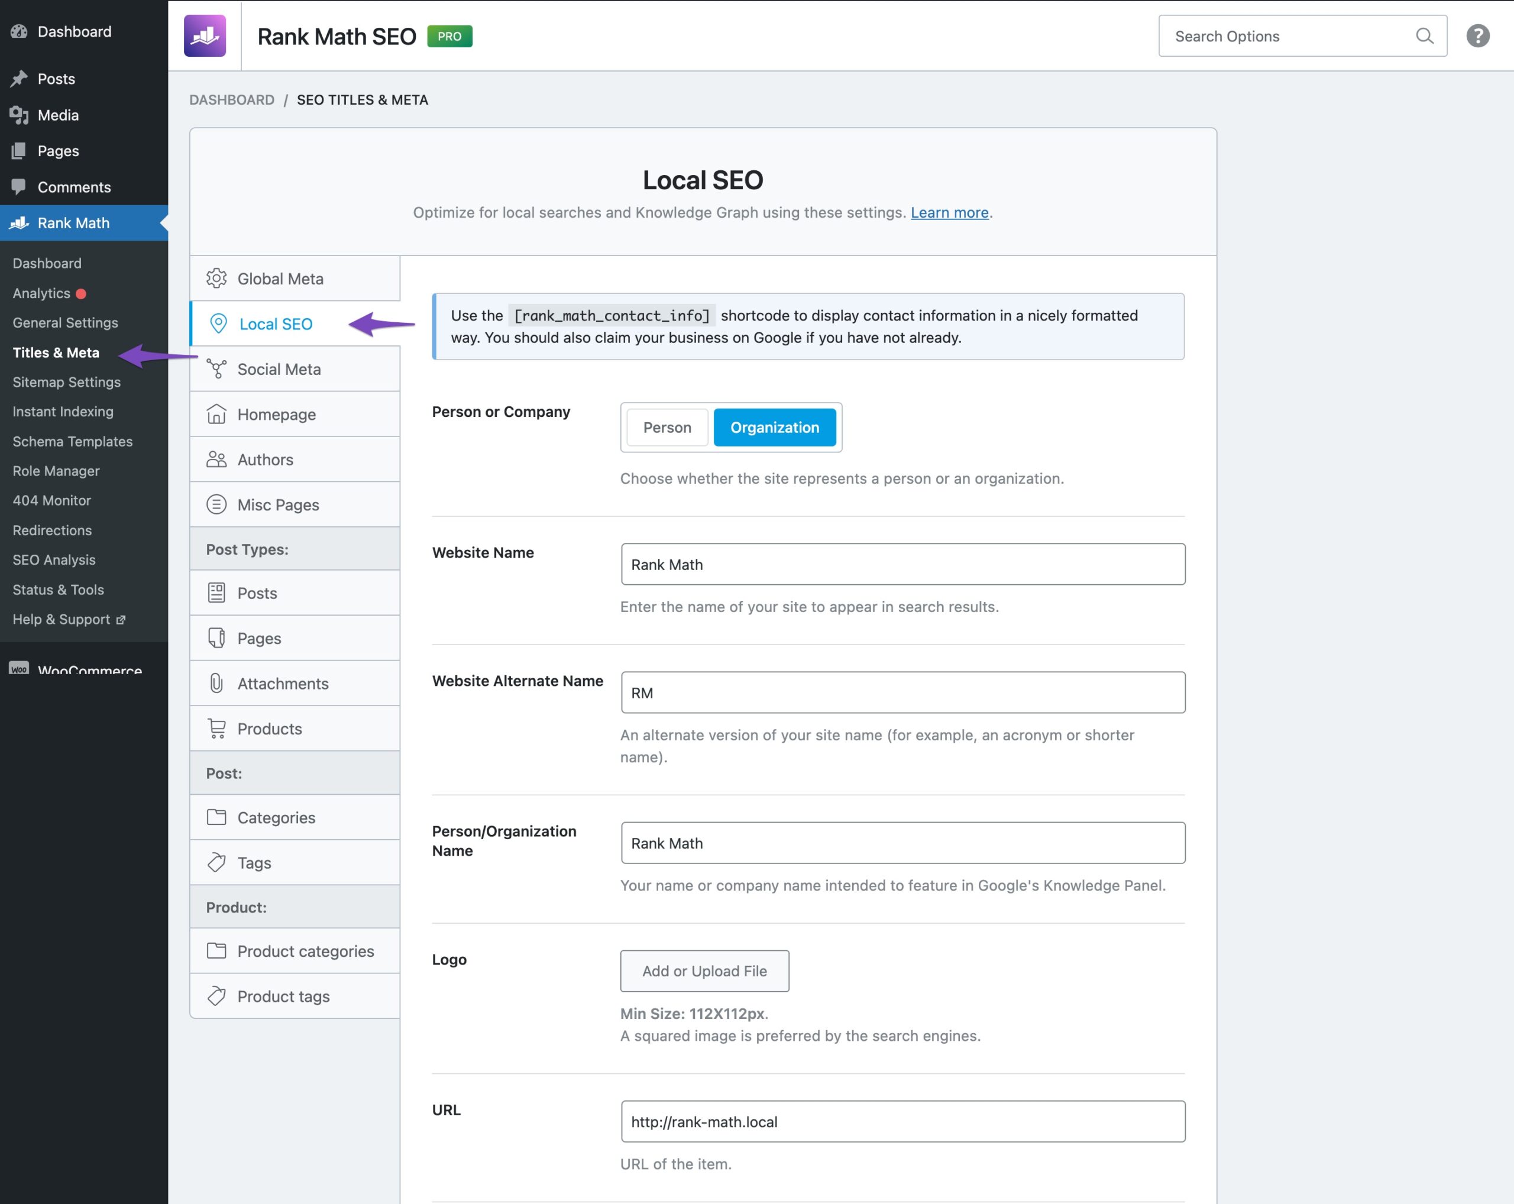Click Add or Upload File button
1514x1204 pixels.
[704, 971]
